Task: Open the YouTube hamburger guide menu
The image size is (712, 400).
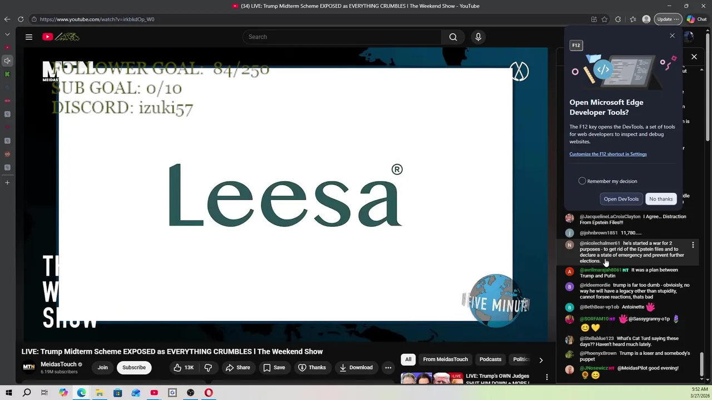Action: pos(29,37)
